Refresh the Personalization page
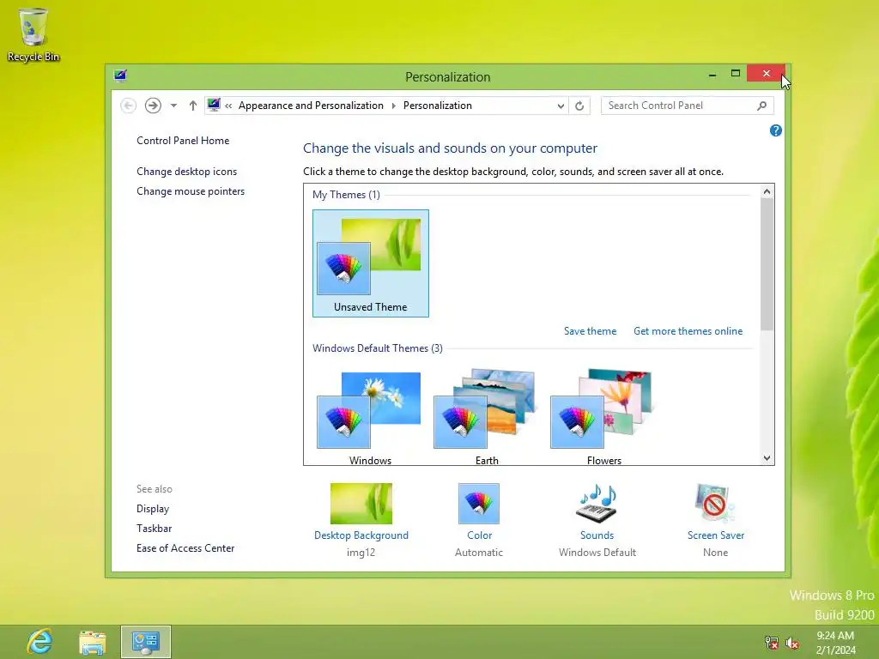Image resolution: width=879 pixels, height=659 pixels. (579, 106)
